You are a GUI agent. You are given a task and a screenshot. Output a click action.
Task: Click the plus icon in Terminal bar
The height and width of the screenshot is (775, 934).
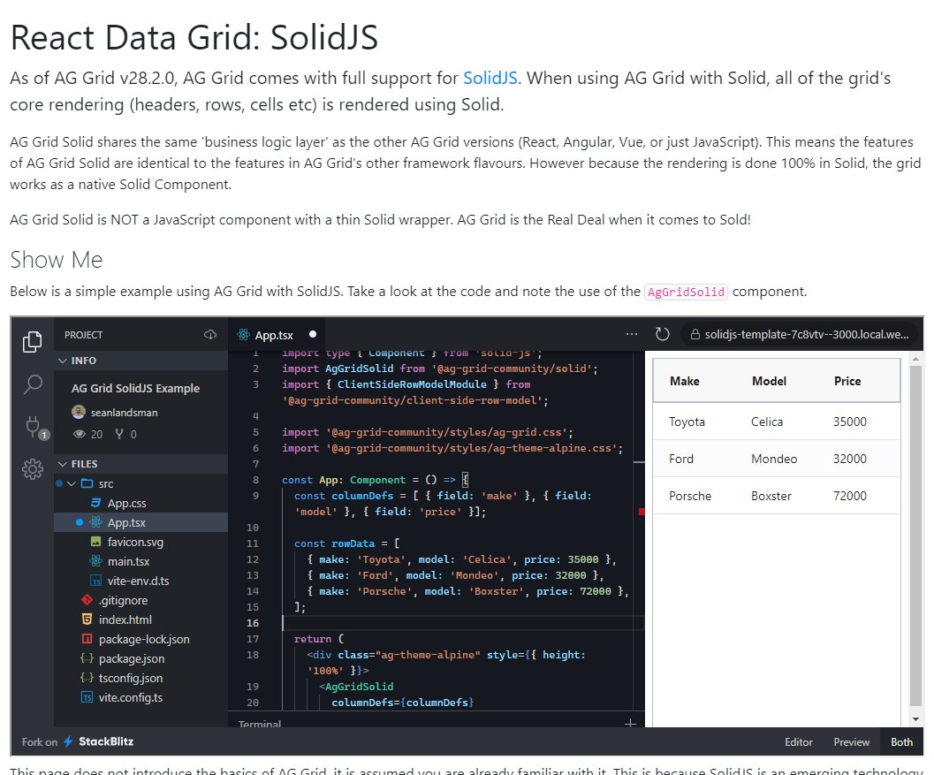pyautogui.click(x=630, y=723)
